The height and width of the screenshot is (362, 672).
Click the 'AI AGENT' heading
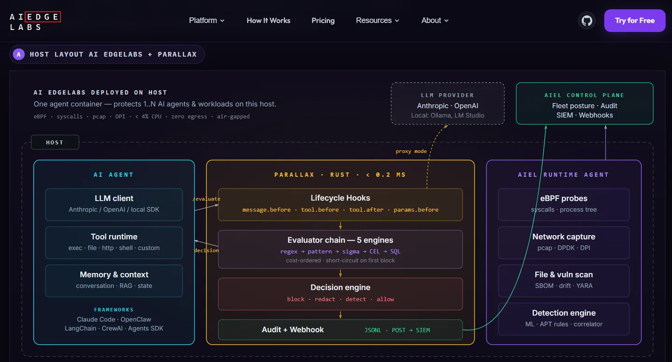[x=114, y=174]
